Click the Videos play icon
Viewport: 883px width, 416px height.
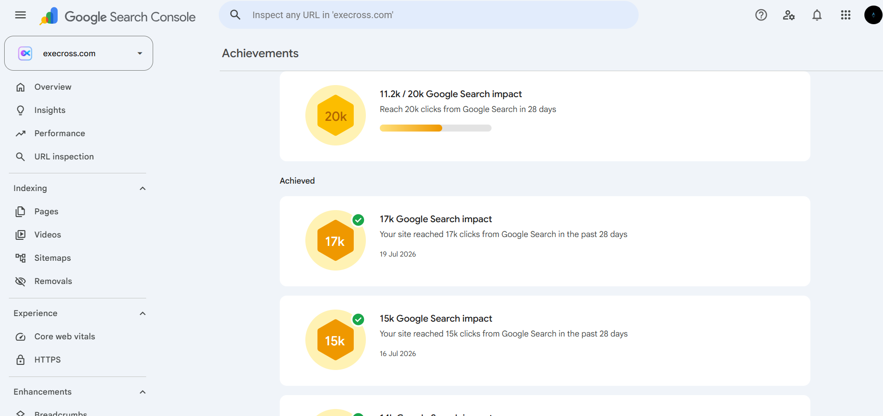tap(20, 235)
